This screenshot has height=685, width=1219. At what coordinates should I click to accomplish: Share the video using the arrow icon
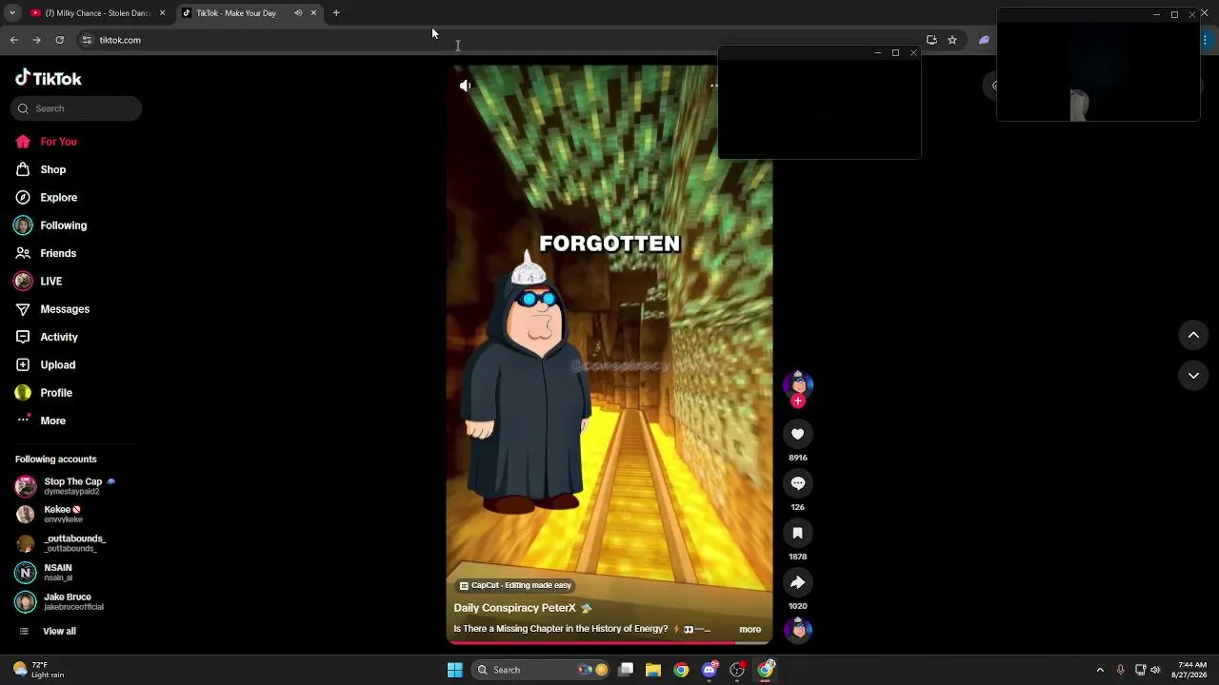pos(798,582)
